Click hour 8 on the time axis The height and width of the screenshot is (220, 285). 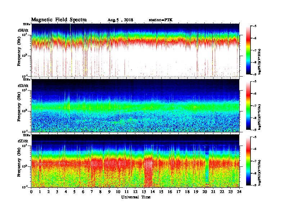tap(100, 192)
